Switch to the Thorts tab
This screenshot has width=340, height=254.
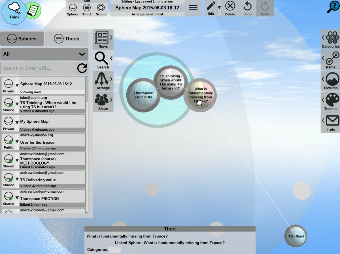click(x=67, y=39)
